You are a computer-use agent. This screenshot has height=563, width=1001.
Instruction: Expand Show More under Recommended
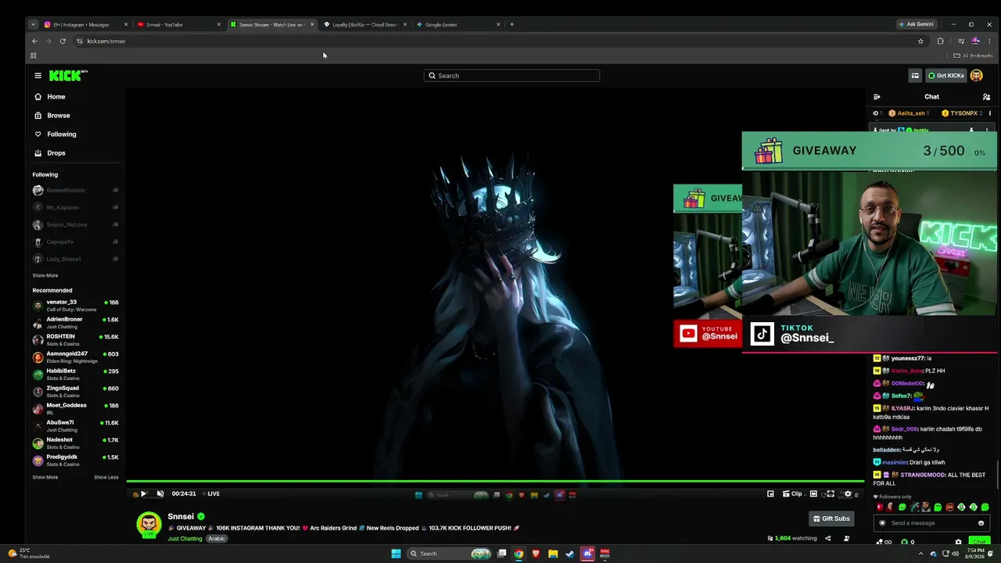click(x=45, y=477)
